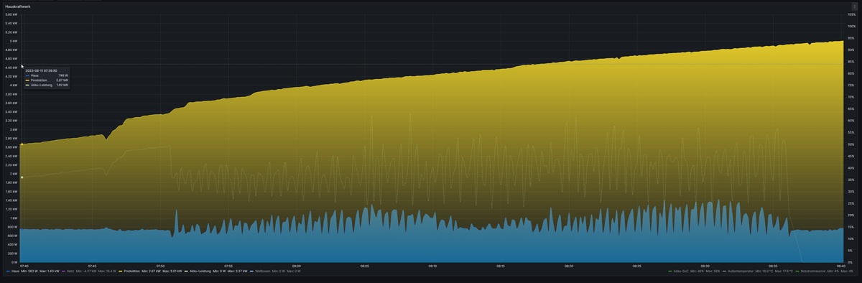Screen dimensions: 862x283
Task: Click the 08:00 time axis label
Action: [297, 266]
